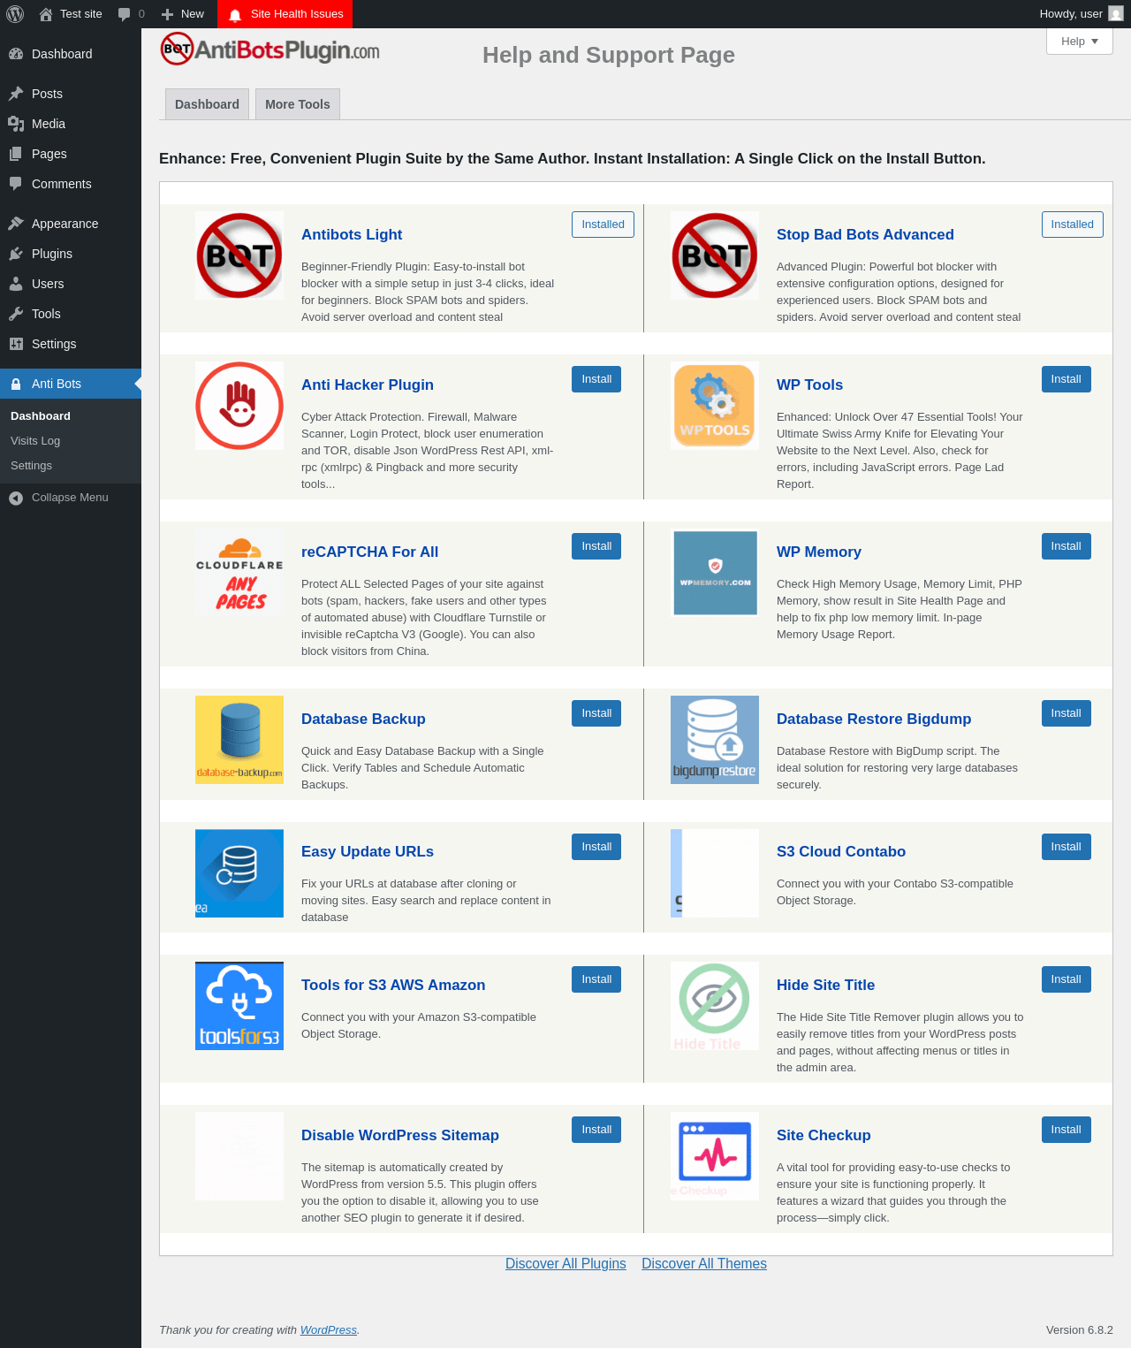
Task: Click the Appearance brush icon
Action: 16,224
